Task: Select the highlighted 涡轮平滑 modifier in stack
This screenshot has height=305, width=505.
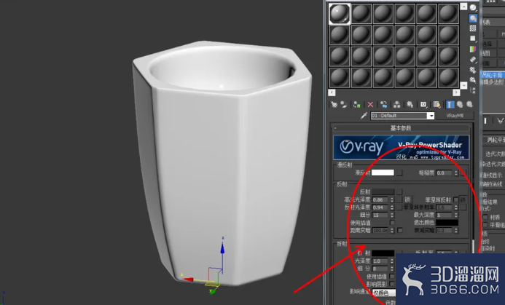Action: (x=493, y=75)
